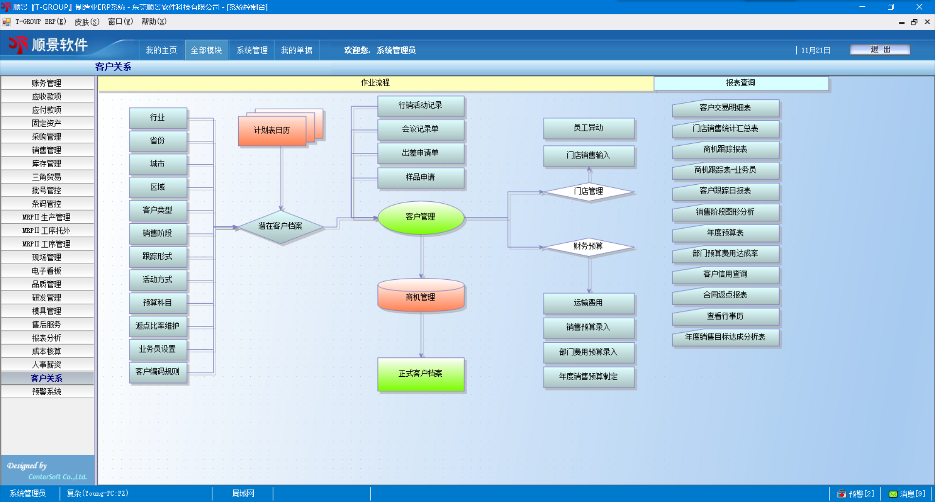The image size is (935, 502).
Task: Open the green 正式客户档案 box
Action: click(421, 374)
